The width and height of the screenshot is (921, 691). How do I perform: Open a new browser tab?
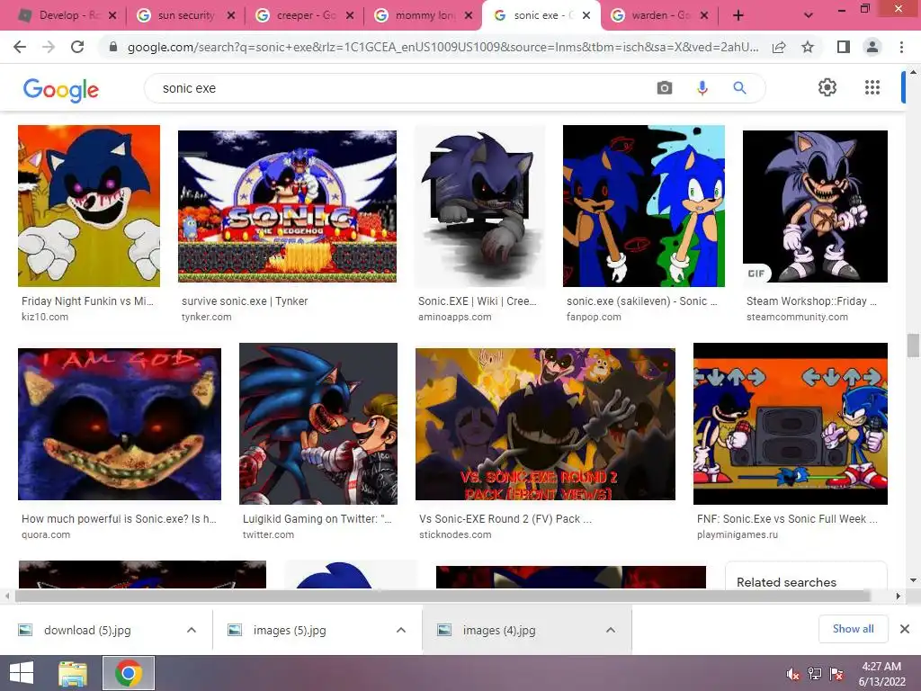[738, 15]
